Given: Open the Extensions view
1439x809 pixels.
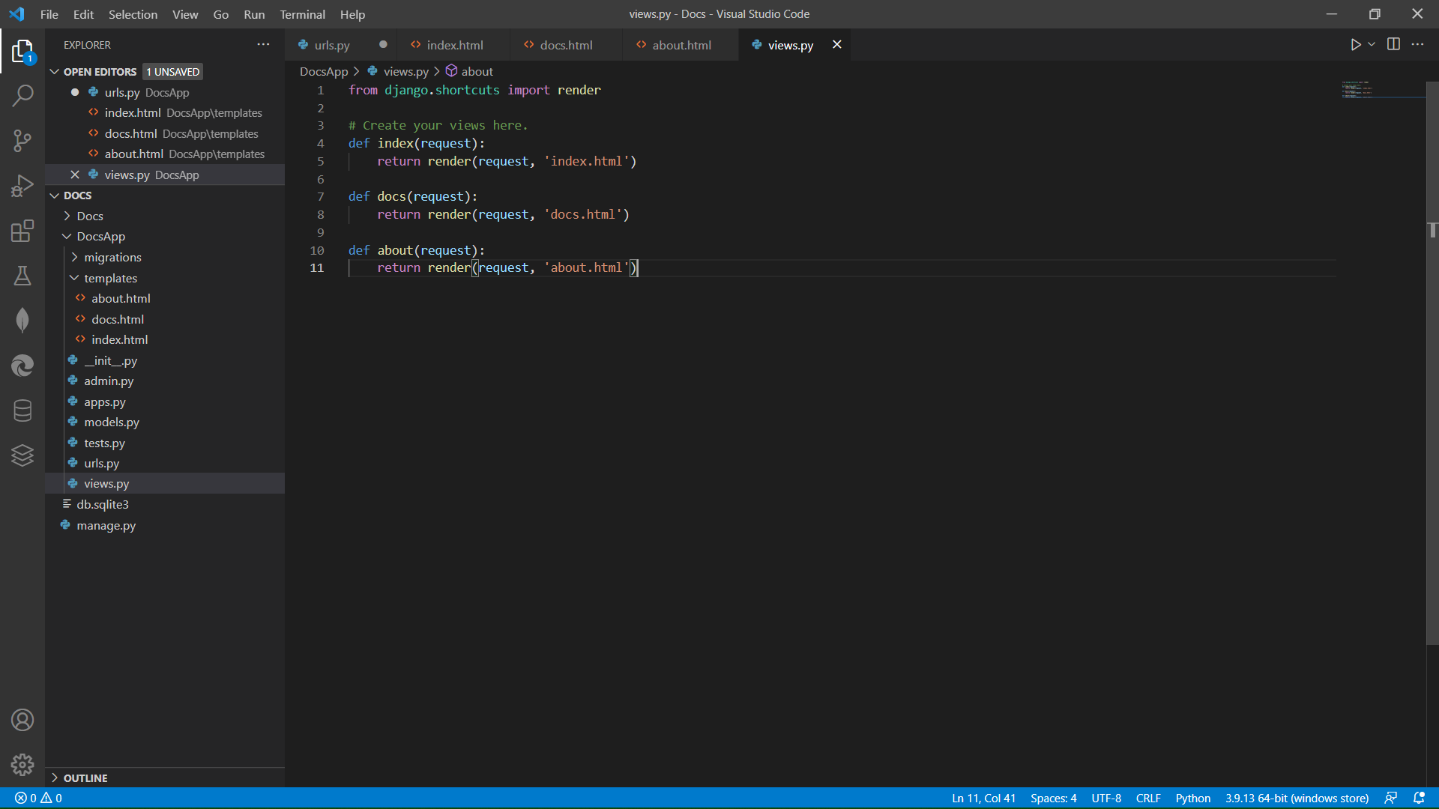Looking at the screenshot, I should (x=22, y=231).
